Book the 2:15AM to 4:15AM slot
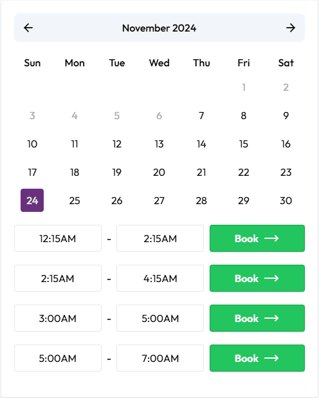 coord(257,278)
